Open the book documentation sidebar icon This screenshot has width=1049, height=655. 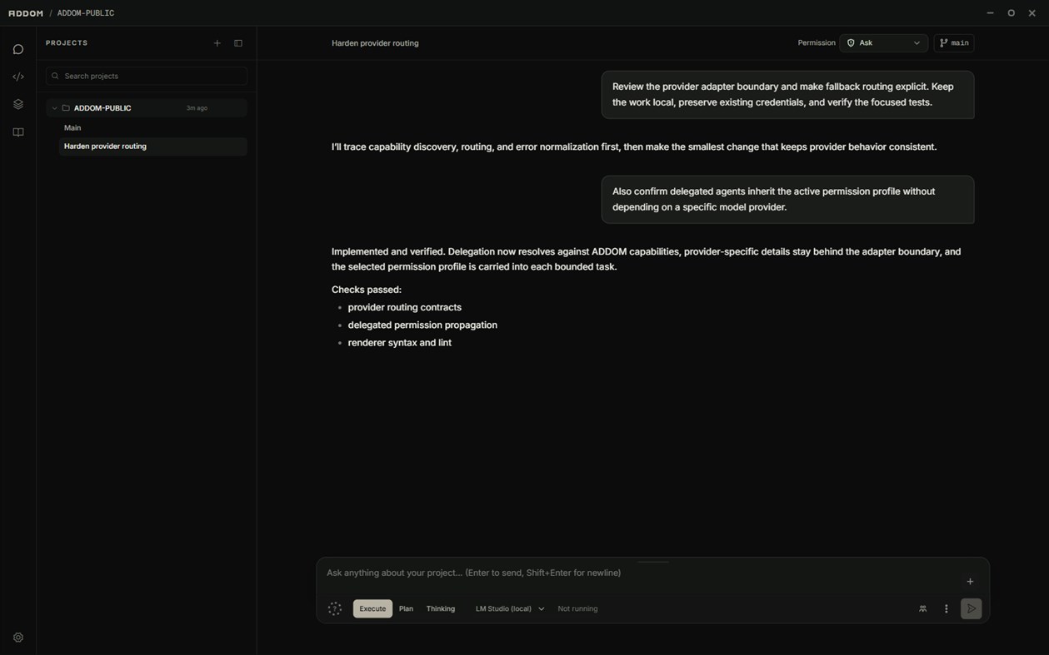click(18, 132)
